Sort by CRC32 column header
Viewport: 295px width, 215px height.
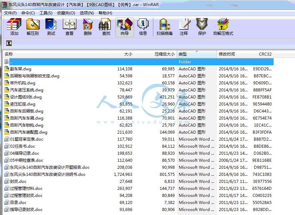pyautogui.click(x=262, y=54)
